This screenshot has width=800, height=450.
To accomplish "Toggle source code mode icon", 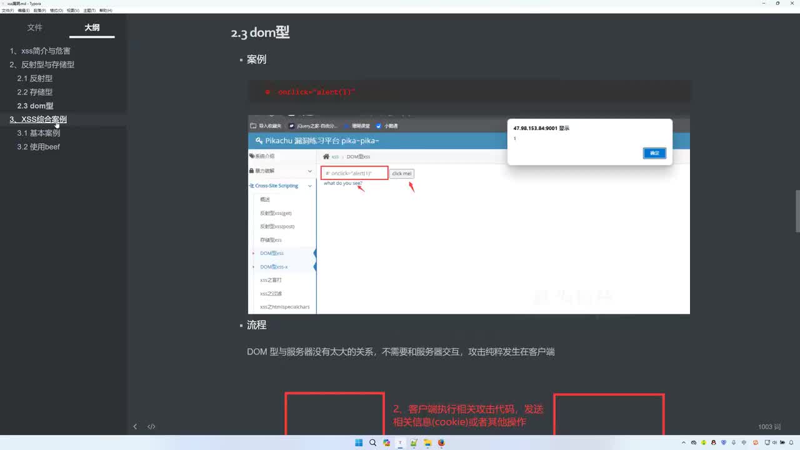I will [151, 427].
